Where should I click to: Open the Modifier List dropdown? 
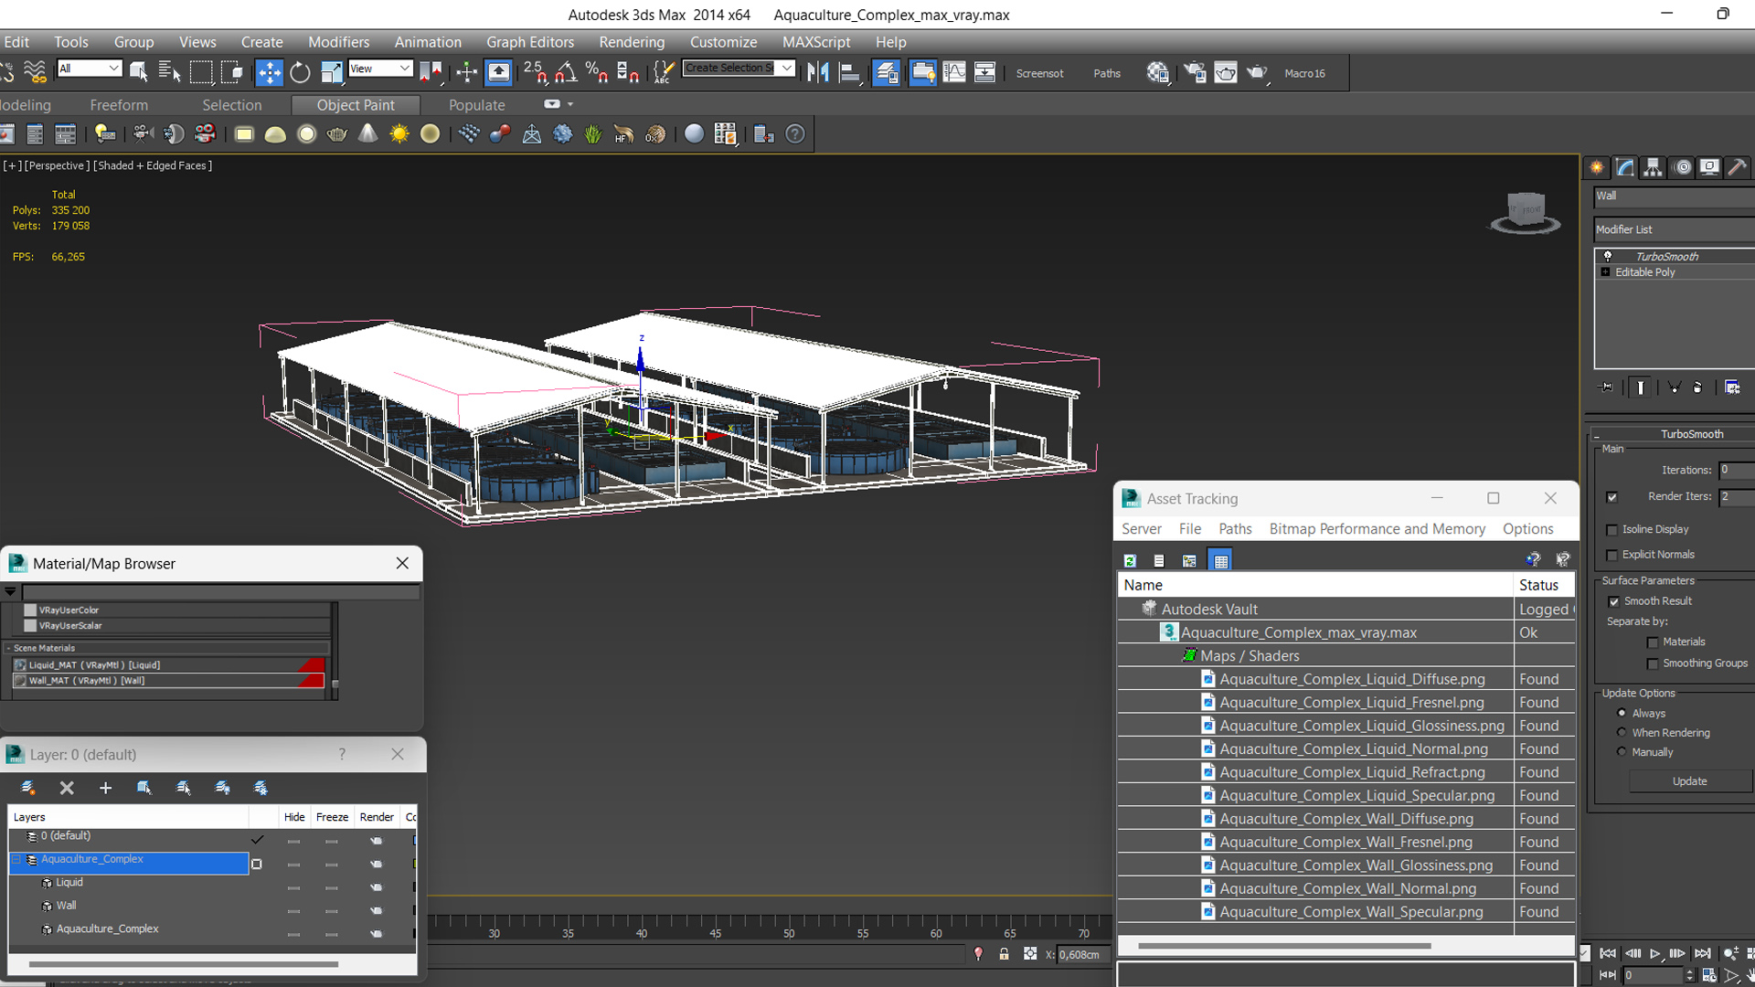coord(1675,229)
